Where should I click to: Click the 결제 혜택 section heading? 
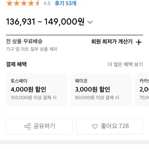click(16, 64)
